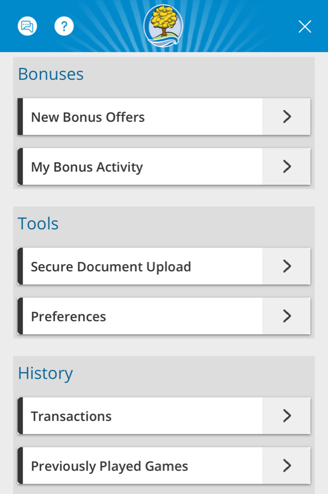Click the help question mark icon
The image size is (328, 494).
pyautogui.click(x=64, y=26)
